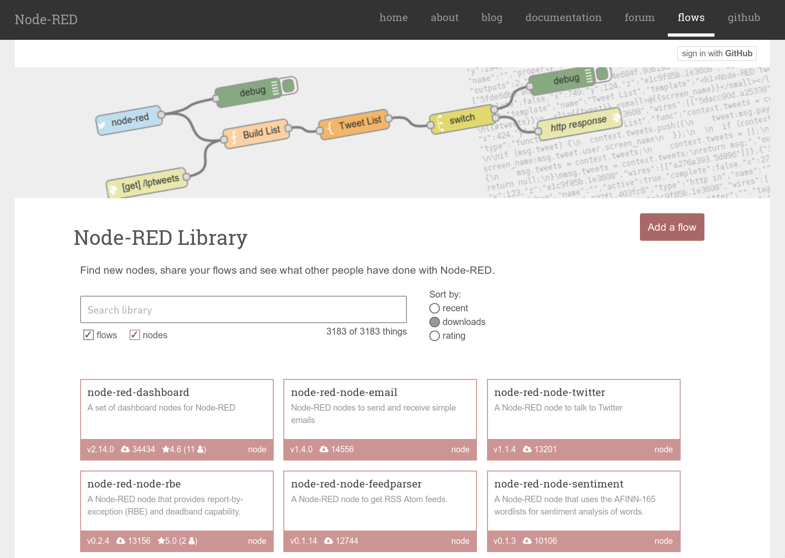
Task: Click download count 13156 on node-red-node-rbe
Action: (139, 541)
